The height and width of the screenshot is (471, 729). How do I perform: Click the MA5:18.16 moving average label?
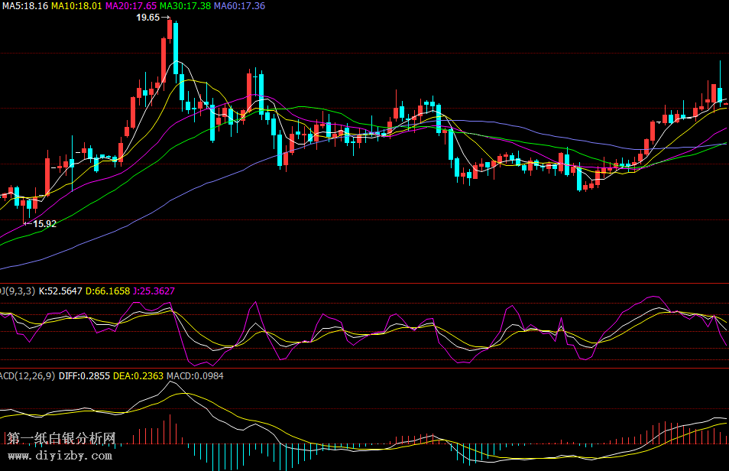(24, 5)
